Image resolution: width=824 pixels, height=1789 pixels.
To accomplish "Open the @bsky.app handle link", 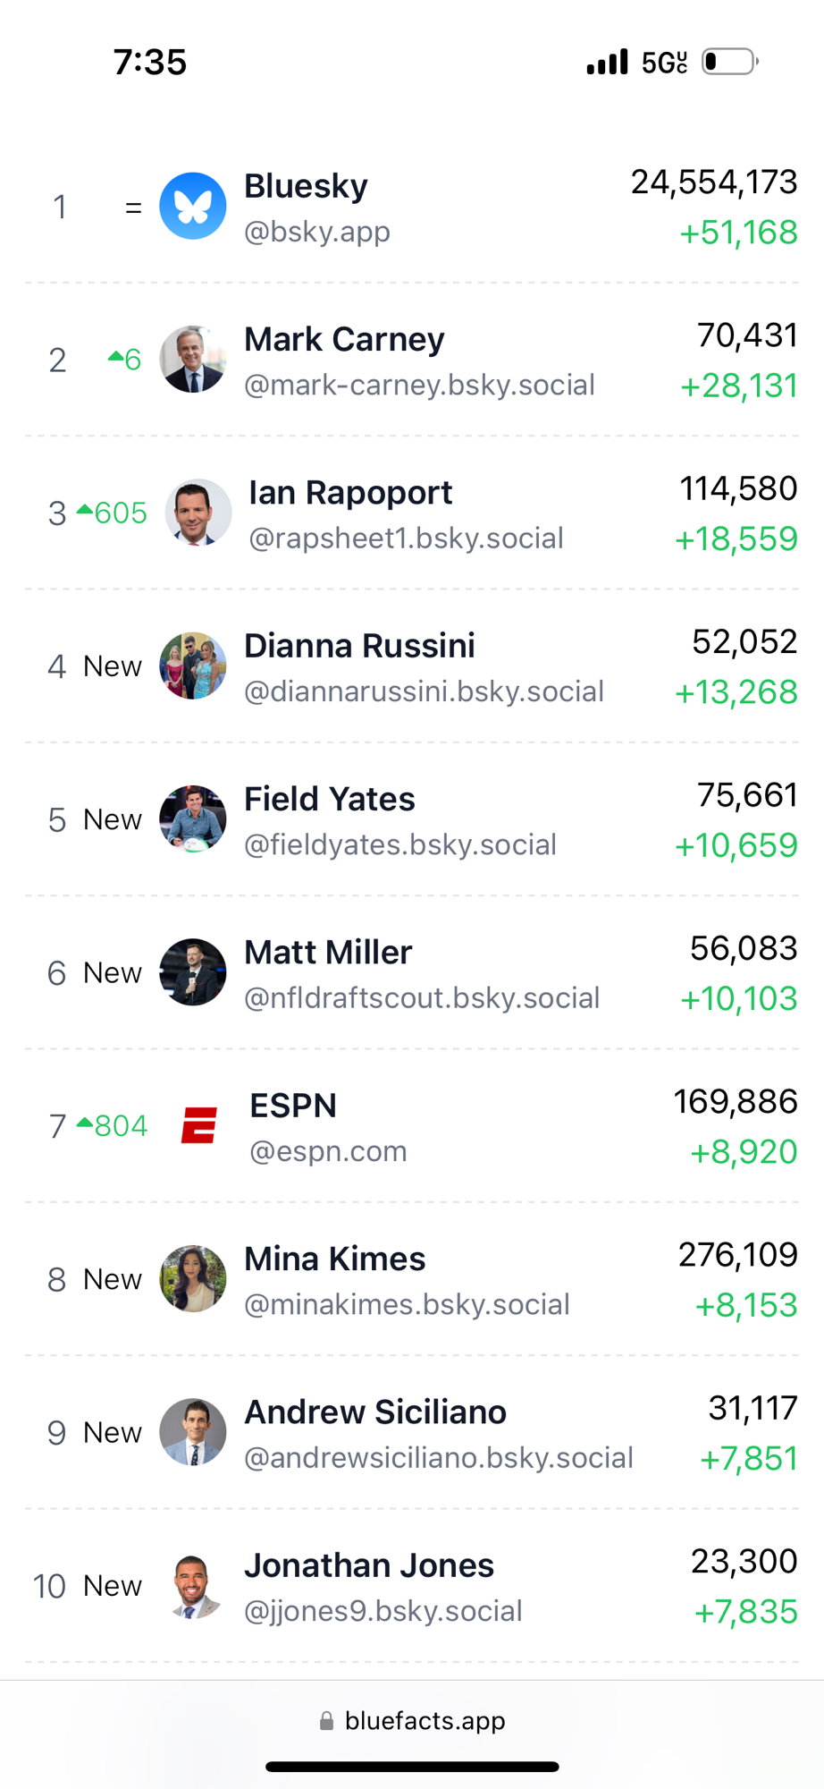I will click(317, 232).
